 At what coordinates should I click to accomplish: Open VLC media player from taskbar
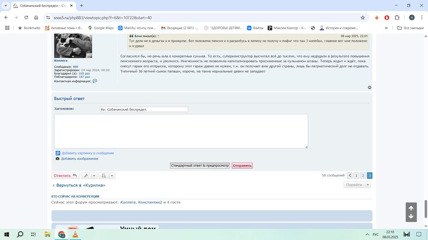[75, 234]
